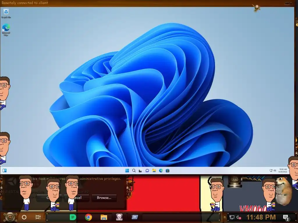Click the 29% gauge widget
Image resolution: width=298 pixels, height=223 pixels.
pos(235,182)
